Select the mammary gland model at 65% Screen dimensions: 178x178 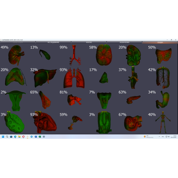(x=45, y=100)
